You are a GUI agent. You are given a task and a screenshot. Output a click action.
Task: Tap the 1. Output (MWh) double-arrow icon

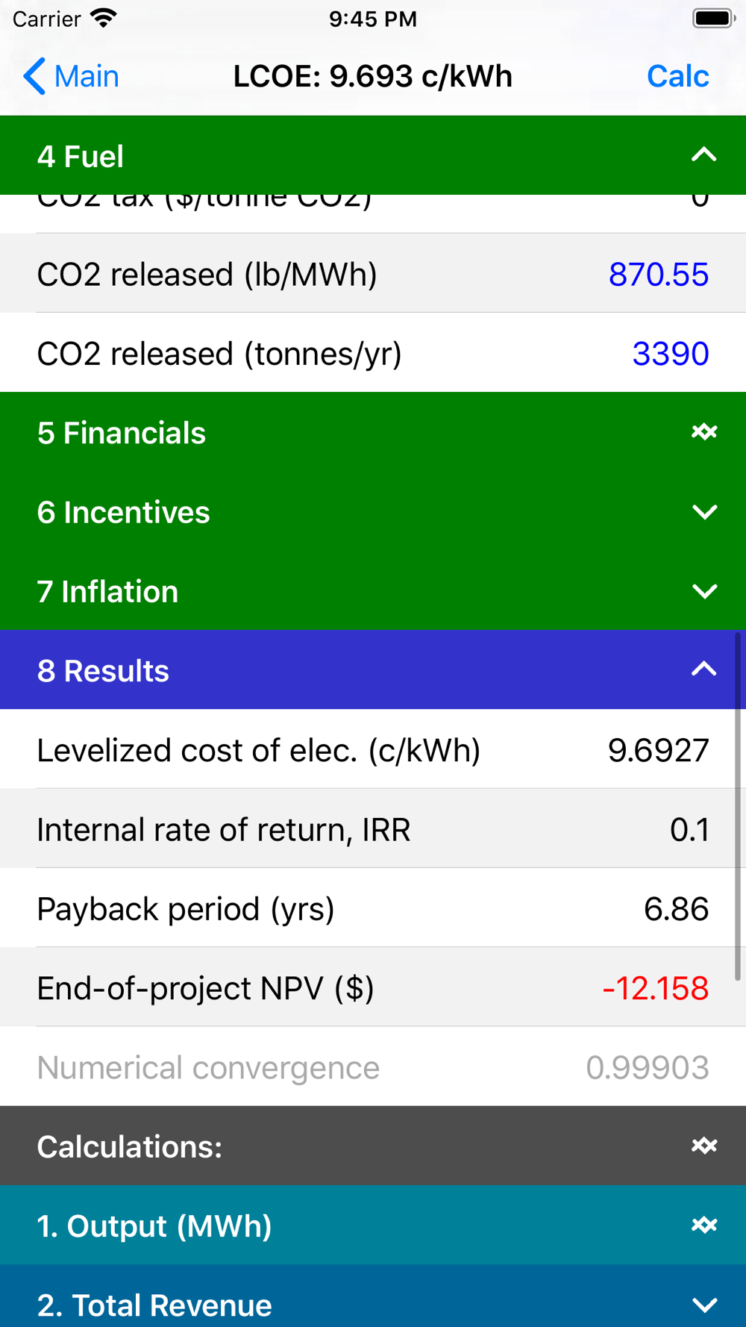pyautogui.click(x=703, y=1225)
